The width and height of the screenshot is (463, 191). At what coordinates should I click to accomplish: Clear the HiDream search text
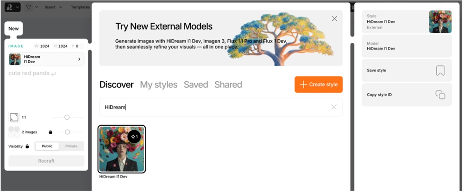[x=334, y=107]
